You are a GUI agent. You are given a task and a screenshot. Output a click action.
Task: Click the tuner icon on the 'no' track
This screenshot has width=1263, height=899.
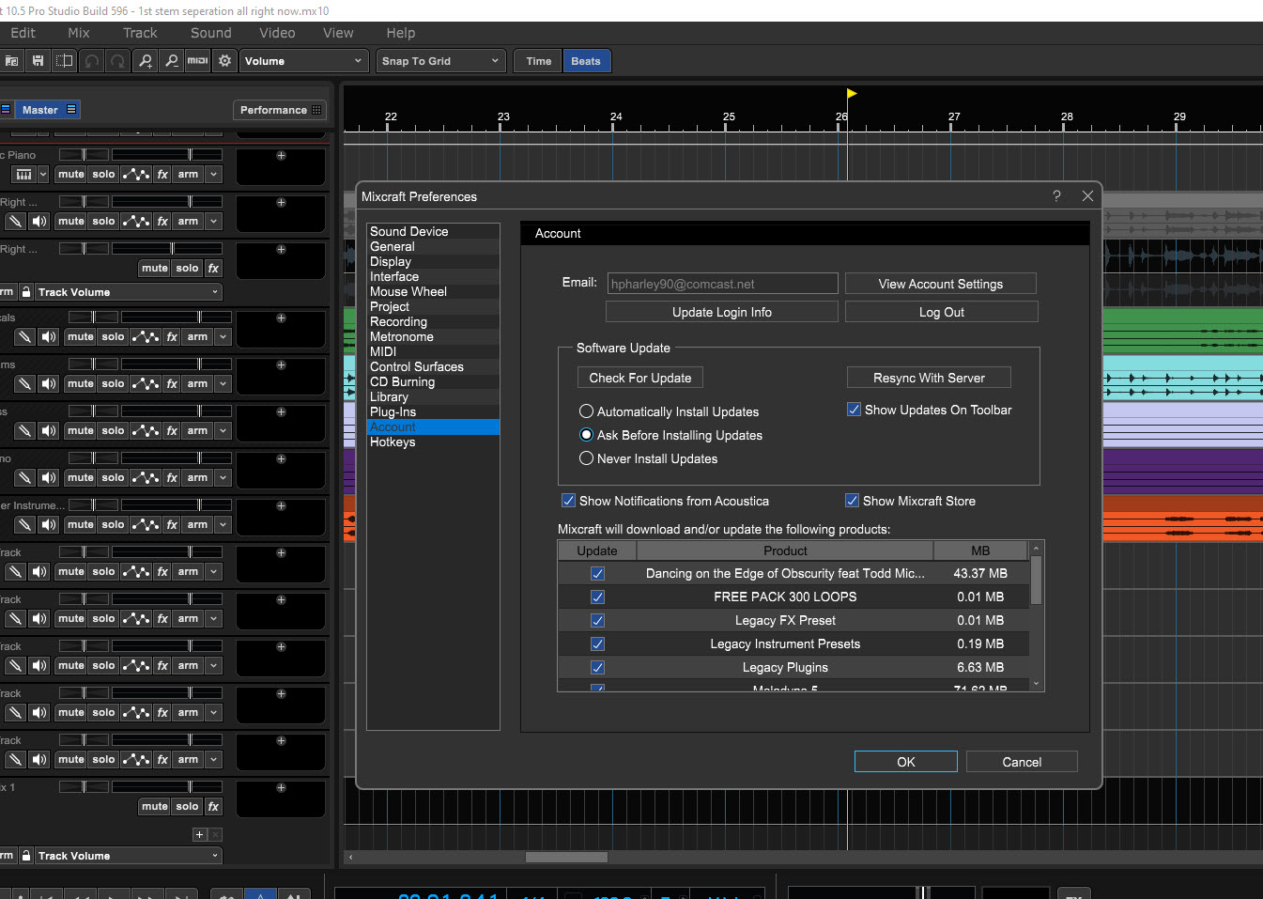(24, 478)
